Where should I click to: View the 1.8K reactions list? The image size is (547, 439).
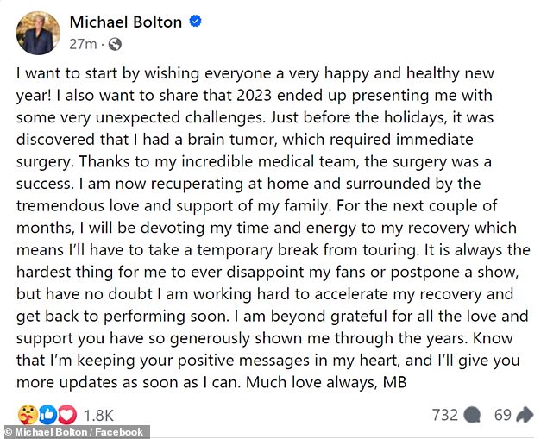click(x=98, y=416)
